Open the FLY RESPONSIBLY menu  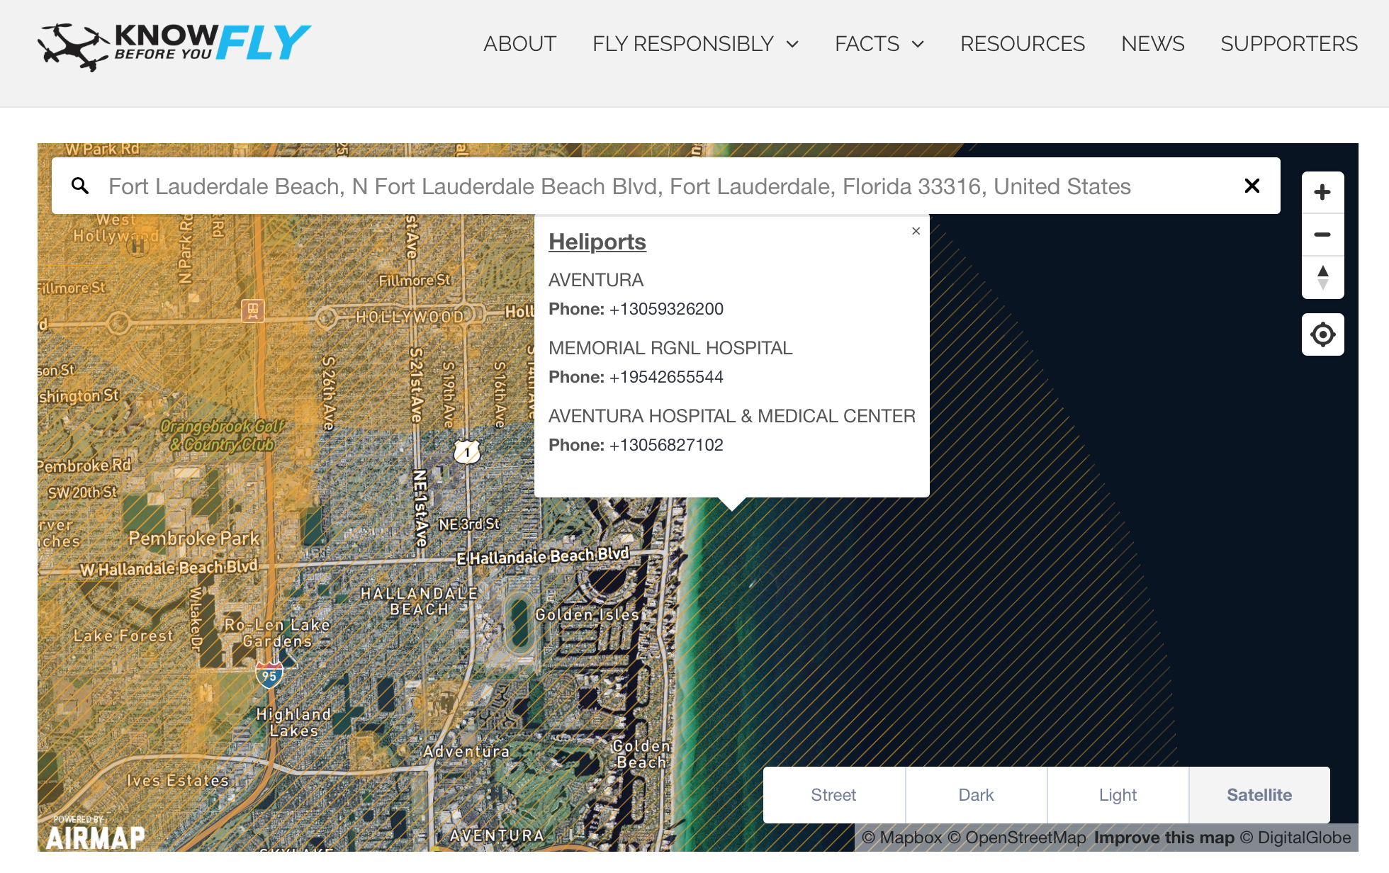tap(682, 44)
